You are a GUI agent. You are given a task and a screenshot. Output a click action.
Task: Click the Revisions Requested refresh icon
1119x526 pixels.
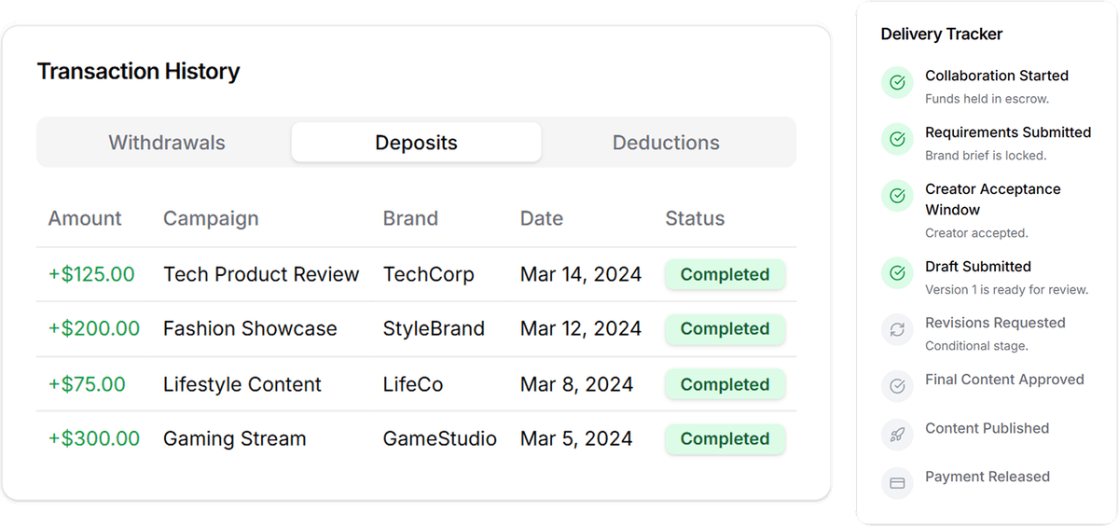tap(897, 330)
